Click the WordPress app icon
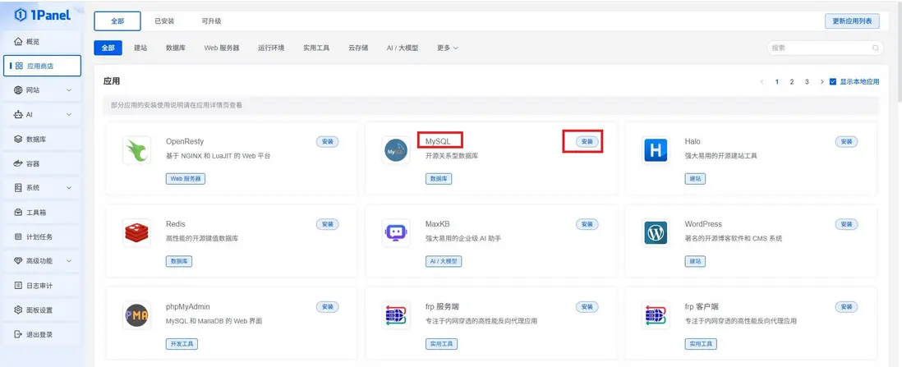902x367 pixels. (656, 233)
